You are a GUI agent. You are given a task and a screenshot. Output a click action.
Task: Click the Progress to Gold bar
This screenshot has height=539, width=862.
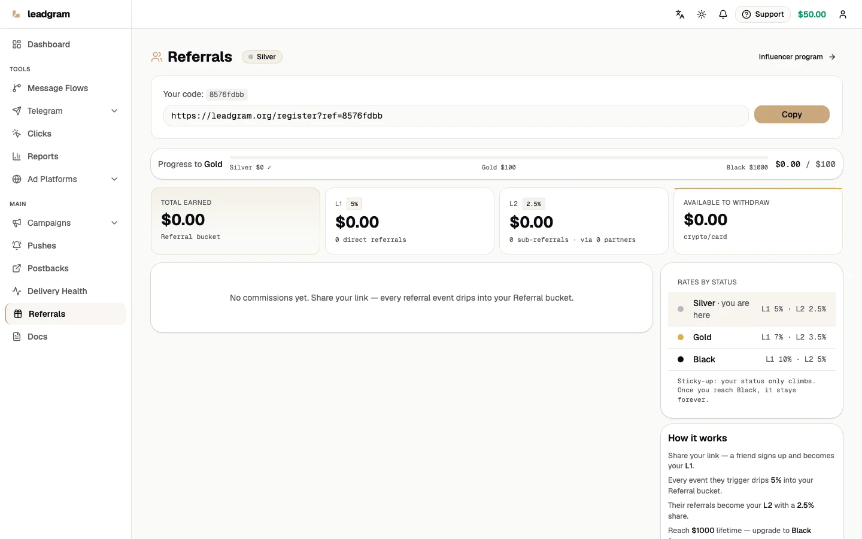499,158
